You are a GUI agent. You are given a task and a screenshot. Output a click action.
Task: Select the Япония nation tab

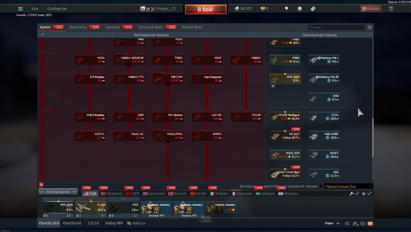pos(177,194)
